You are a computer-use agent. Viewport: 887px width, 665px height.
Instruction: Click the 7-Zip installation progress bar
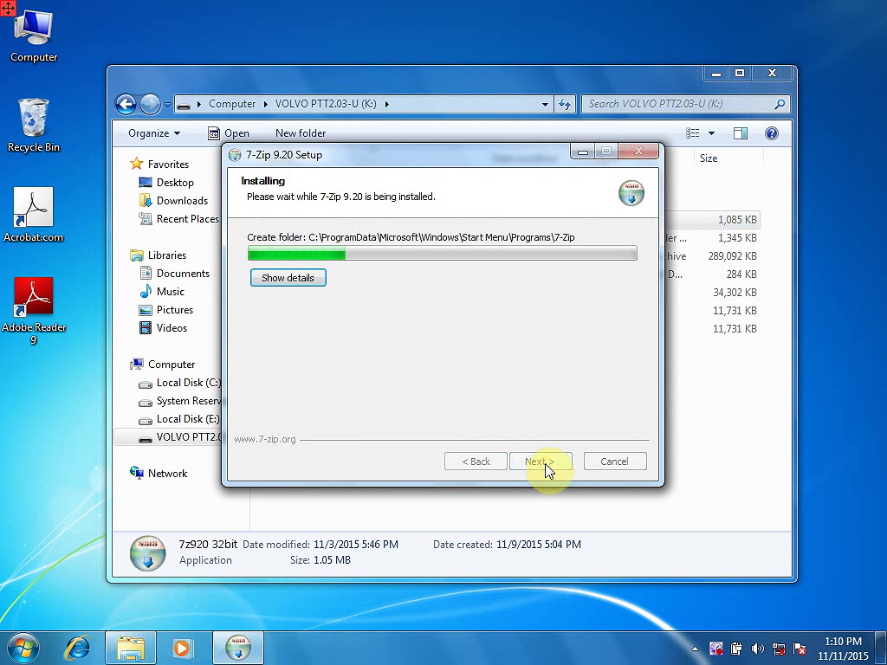coord(443,254)
